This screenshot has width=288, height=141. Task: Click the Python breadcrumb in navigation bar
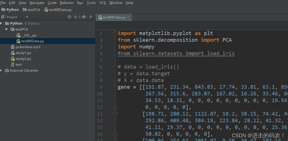click(10, 10)
